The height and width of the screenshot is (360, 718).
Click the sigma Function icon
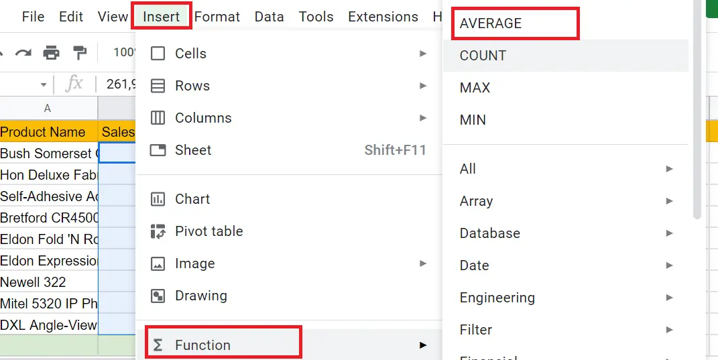(158, 345)
